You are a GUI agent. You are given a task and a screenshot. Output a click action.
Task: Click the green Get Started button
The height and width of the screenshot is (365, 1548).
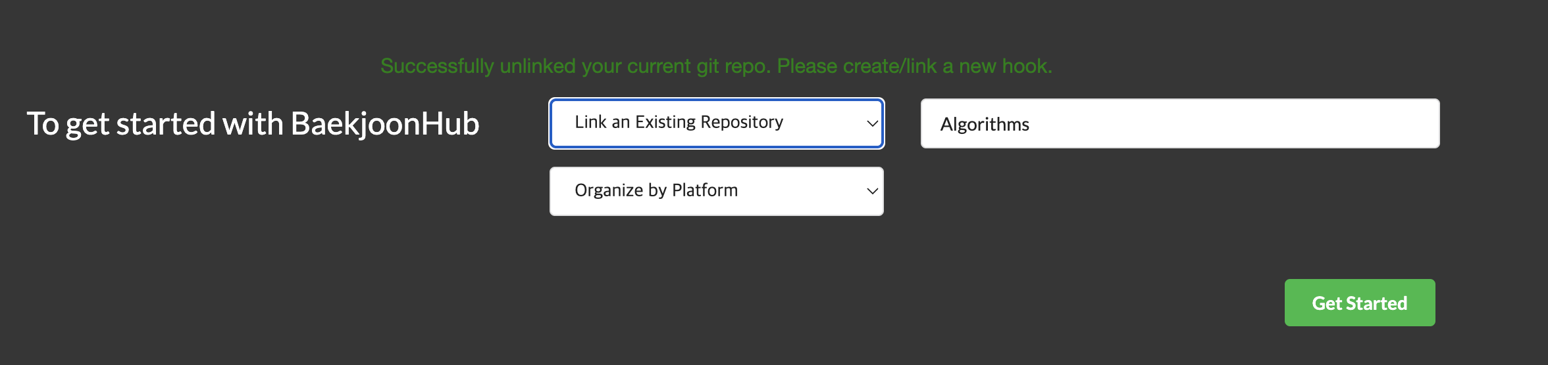pos(1360,303)
